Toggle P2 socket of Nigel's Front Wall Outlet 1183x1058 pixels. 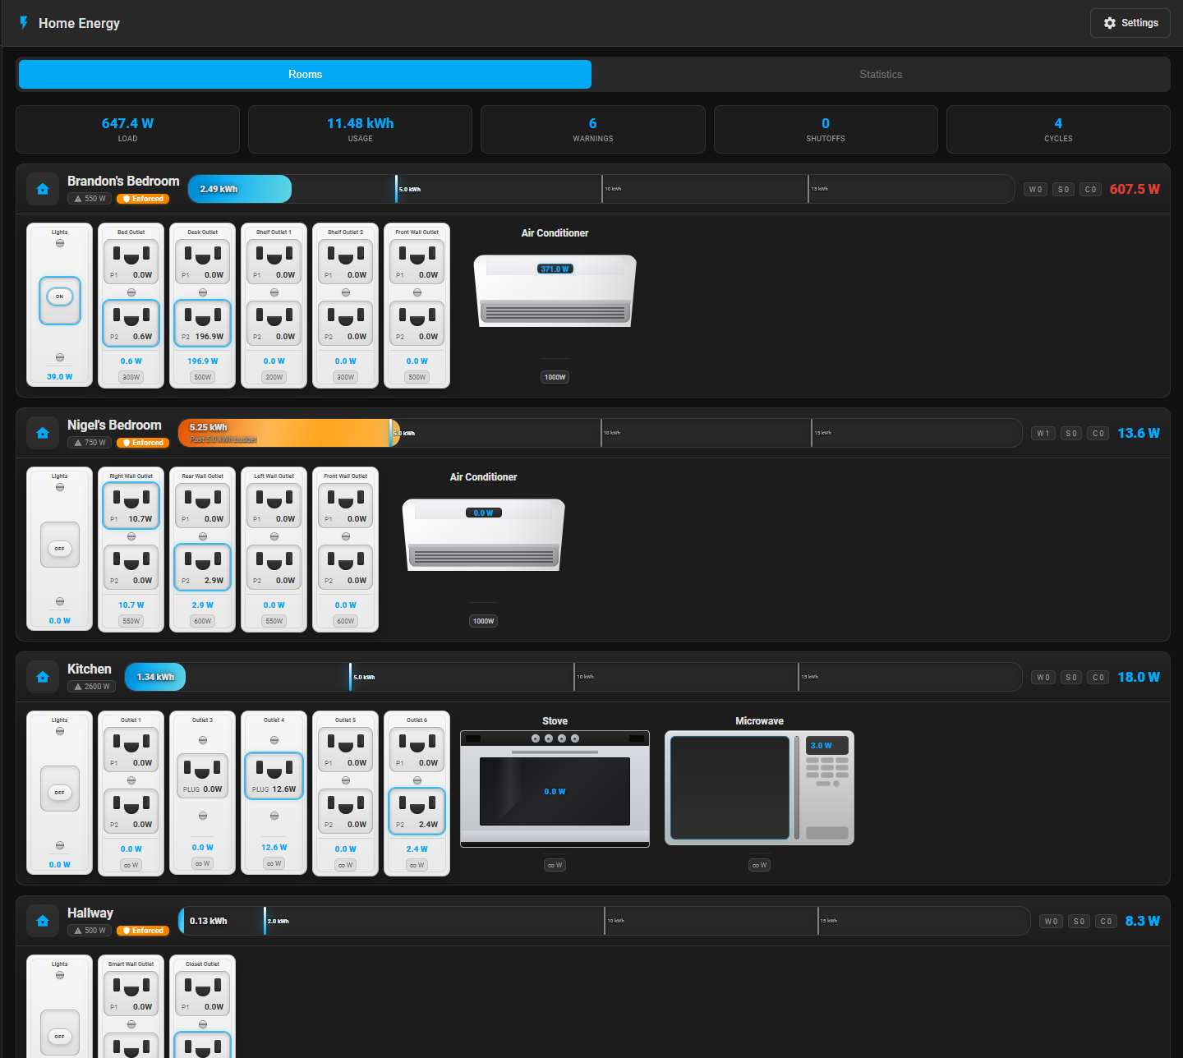point(346,567)
